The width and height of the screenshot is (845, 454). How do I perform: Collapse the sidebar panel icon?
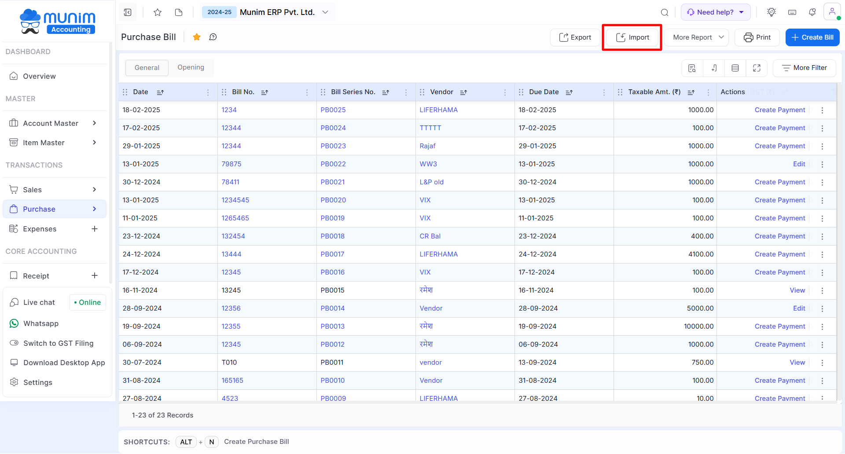[x=128, y=12]
